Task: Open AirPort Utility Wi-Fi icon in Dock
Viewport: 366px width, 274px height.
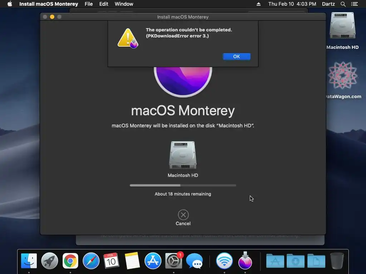Action: pos(224,261)
